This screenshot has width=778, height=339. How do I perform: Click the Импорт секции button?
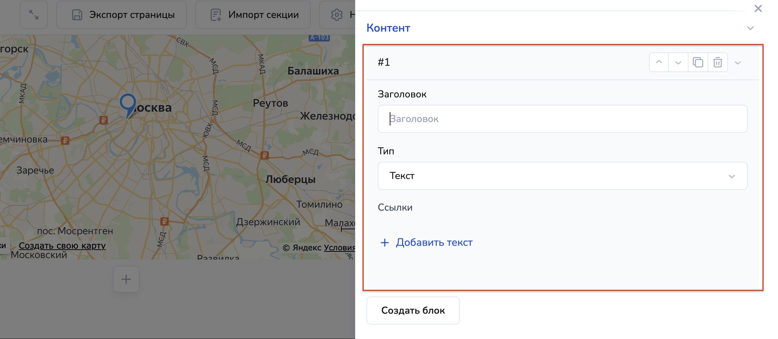(x=253, y=15)
